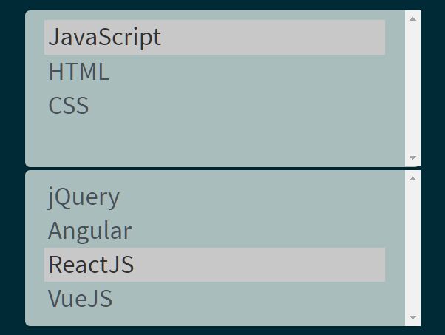This screenshot has height=335, width=445.
Task: Select HTML in the languages list
Action: (214, 72)
